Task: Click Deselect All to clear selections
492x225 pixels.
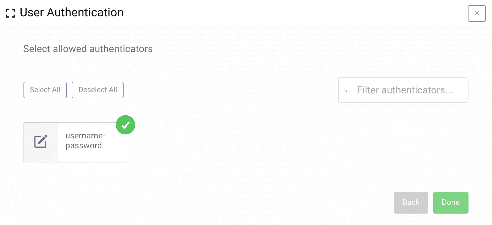Action: coord(97,90)
